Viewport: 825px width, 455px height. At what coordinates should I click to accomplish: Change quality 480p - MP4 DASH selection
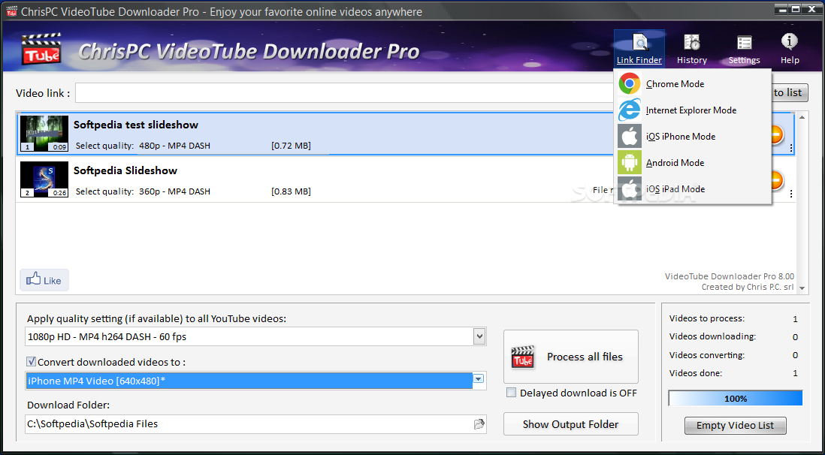174,146
